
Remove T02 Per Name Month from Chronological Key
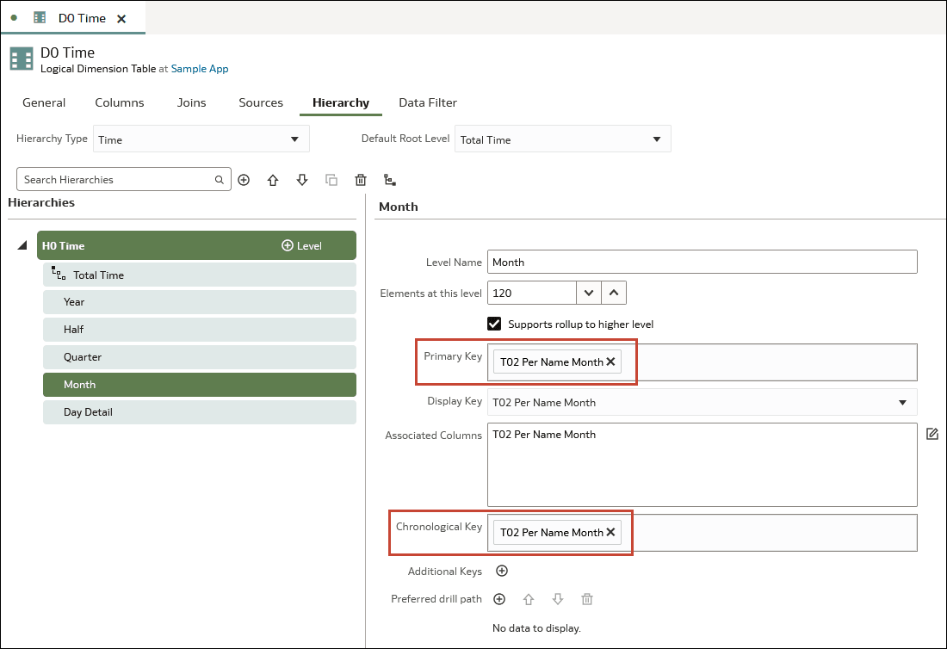(610, 532)
